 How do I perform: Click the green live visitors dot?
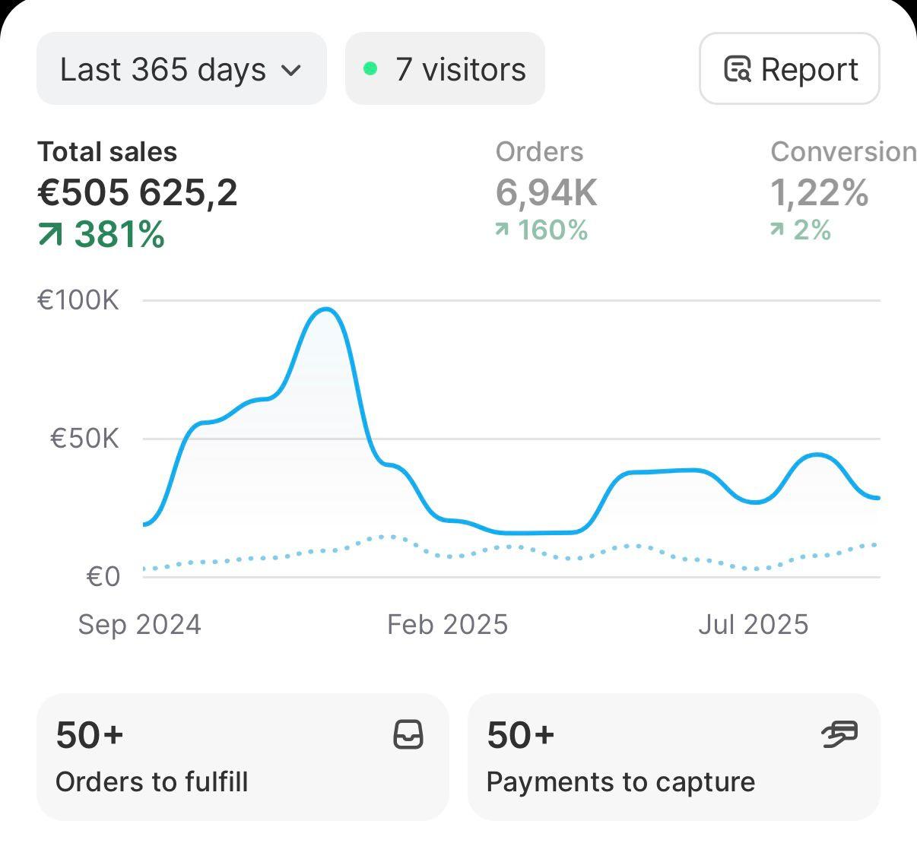[x=370, y=68]
